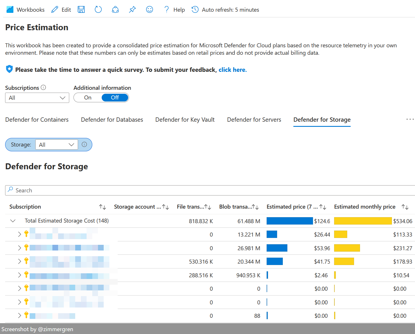
Task: Open the Storage filter dropdown
Action: click(x=56, y=144)
